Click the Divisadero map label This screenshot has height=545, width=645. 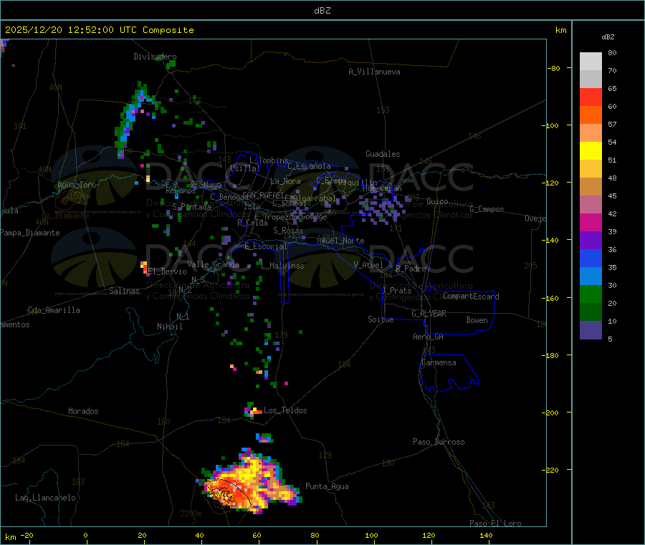155,57
